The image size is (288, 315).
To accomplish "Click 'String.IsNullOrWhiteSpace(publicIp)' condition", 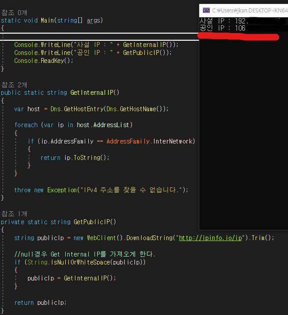I will 85,262.
